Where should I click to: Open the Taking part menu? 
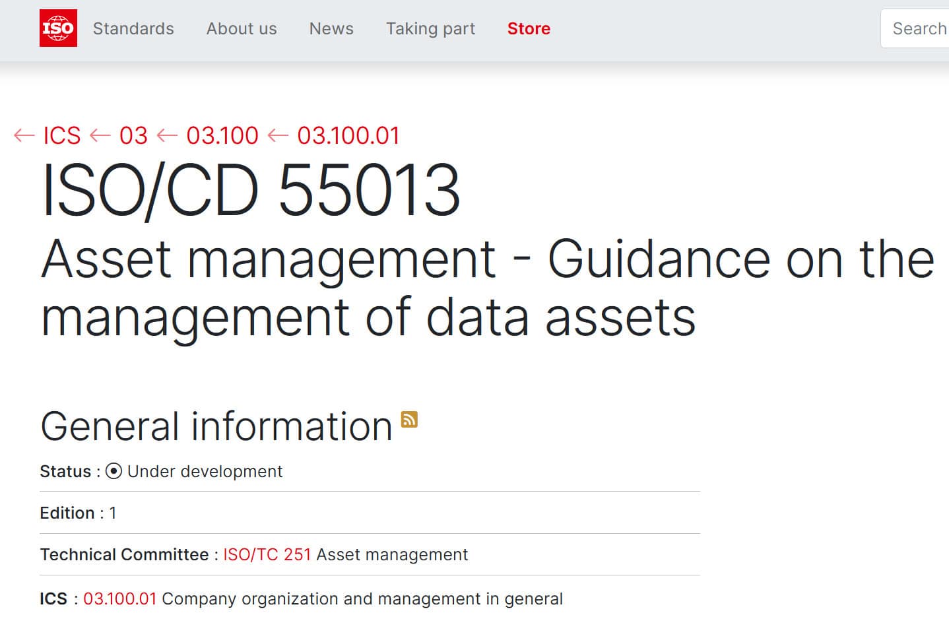point(430,28)
